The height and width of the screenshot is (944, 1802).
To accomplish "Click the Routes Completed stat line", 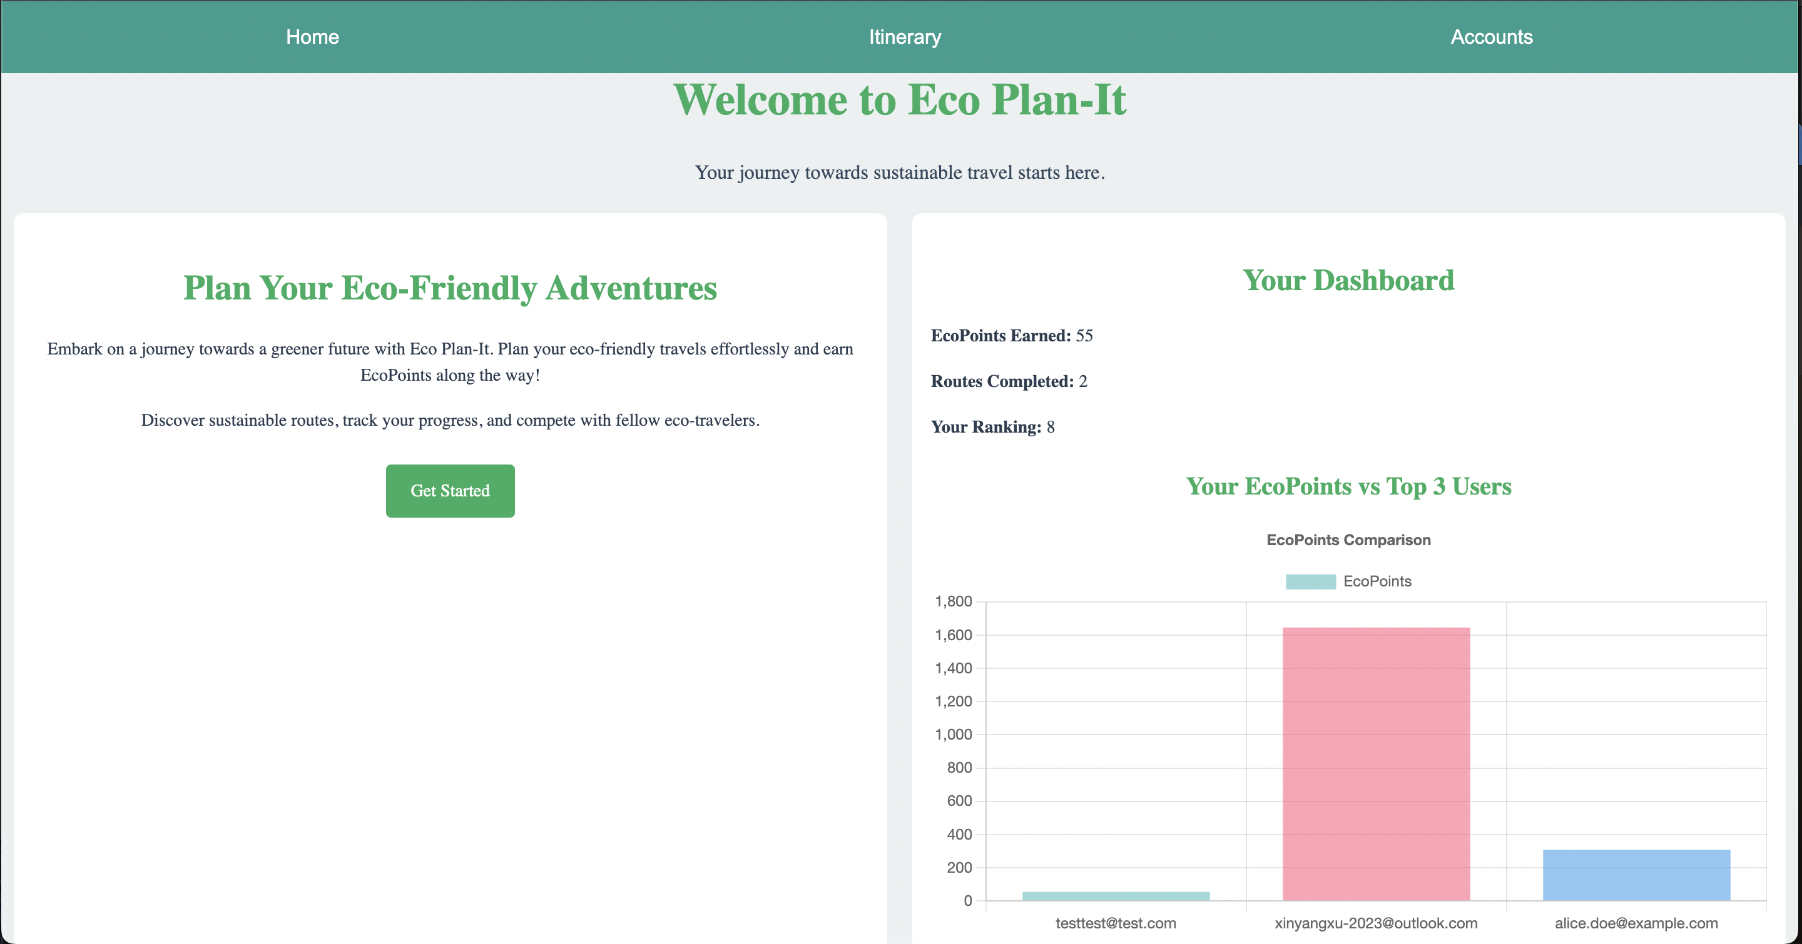I will (x=1008, y=381).
